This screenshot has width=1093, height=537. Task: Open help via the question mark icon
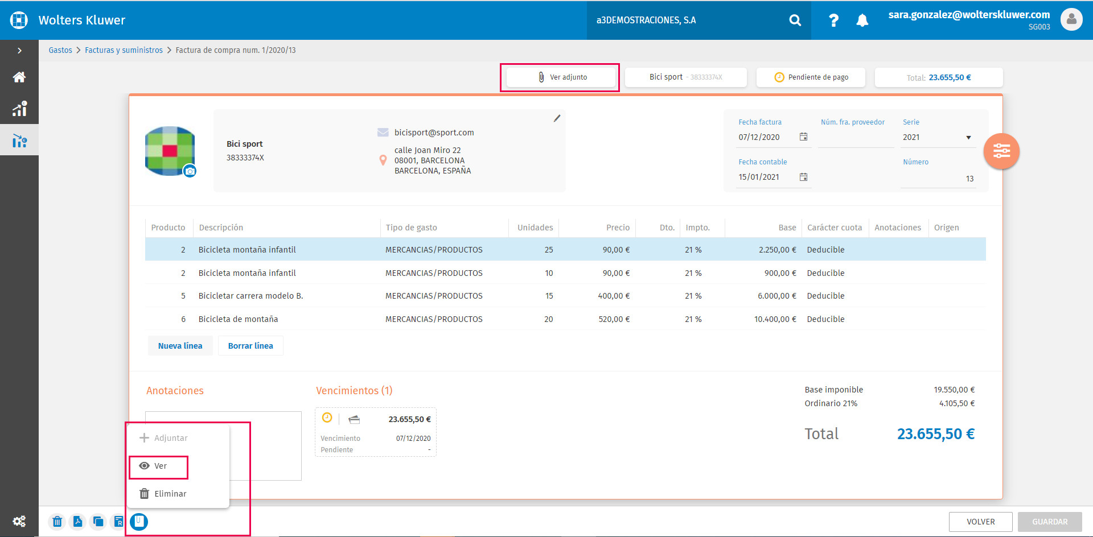[833, 20]
